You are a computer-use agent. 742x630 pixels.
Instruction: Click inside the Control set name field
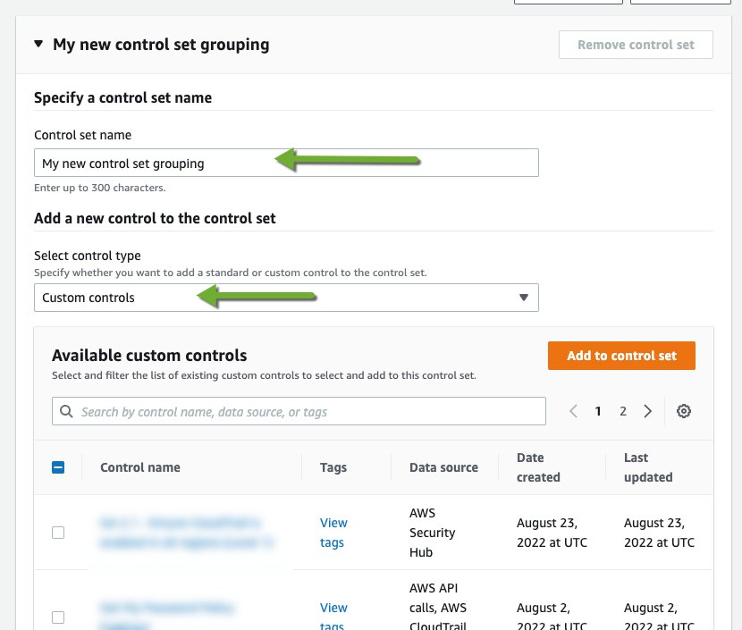[x=286, y=163]
